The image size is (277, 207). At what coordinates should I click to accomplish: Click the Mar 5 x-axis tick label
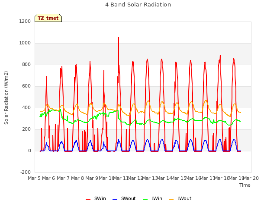tap(34, 178)
